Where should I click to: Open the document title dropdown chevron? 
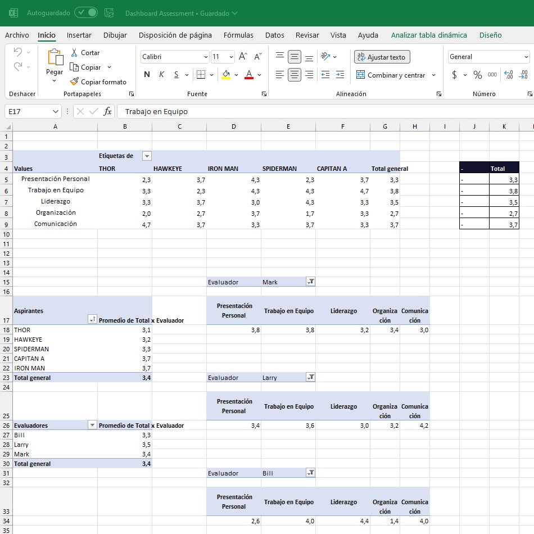pyautogui.click(x=234, y=13)
